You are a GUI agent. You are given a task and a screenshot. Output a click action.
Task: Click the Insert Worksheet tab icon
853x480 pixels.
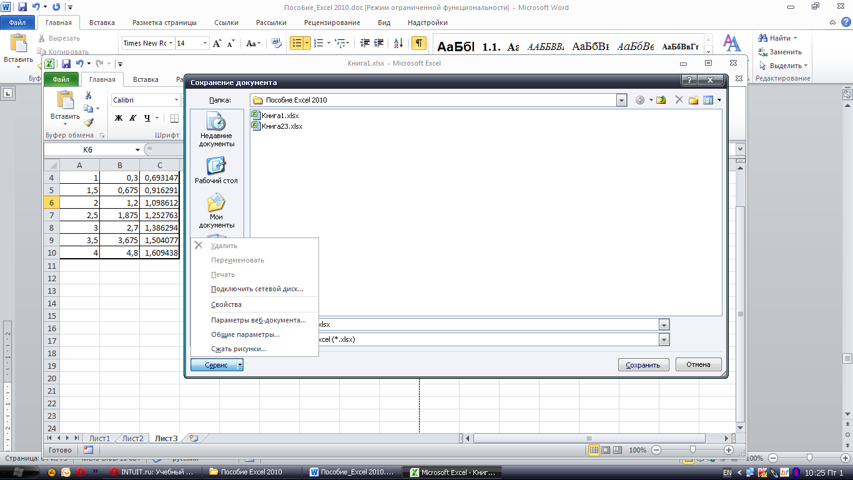coord(193,438)
